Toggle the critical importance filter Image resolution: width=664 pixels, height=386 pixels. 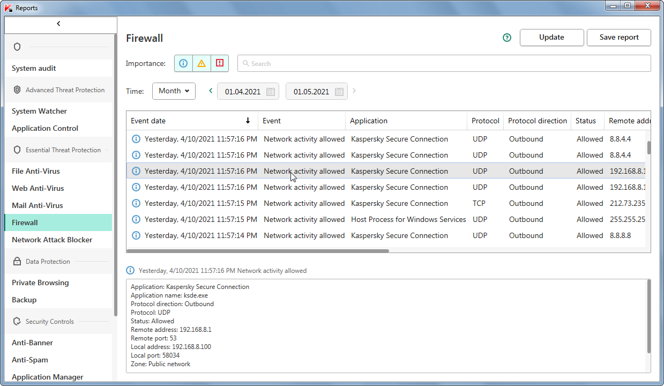220,63
